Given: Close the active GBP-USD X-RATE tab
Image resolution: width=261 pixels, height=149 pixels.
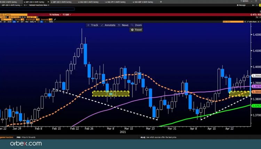Looking at the screenshot, I should [x=48, y=2].
